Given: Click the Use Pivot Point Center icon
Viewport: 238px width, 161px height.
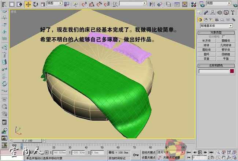Looking at the screenshot, I should click(x=67, y=4).
